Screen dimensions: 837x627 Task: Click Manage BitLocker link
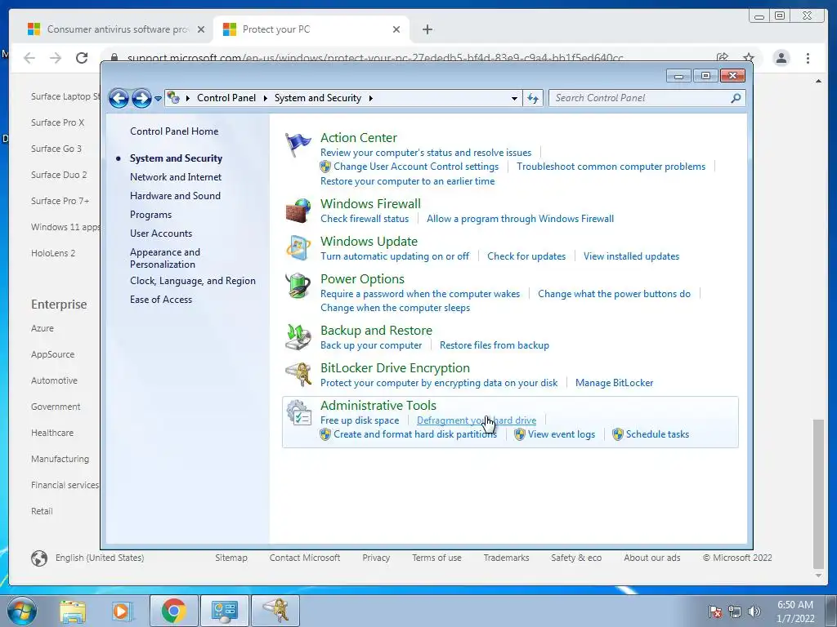(x=614, y=383)
